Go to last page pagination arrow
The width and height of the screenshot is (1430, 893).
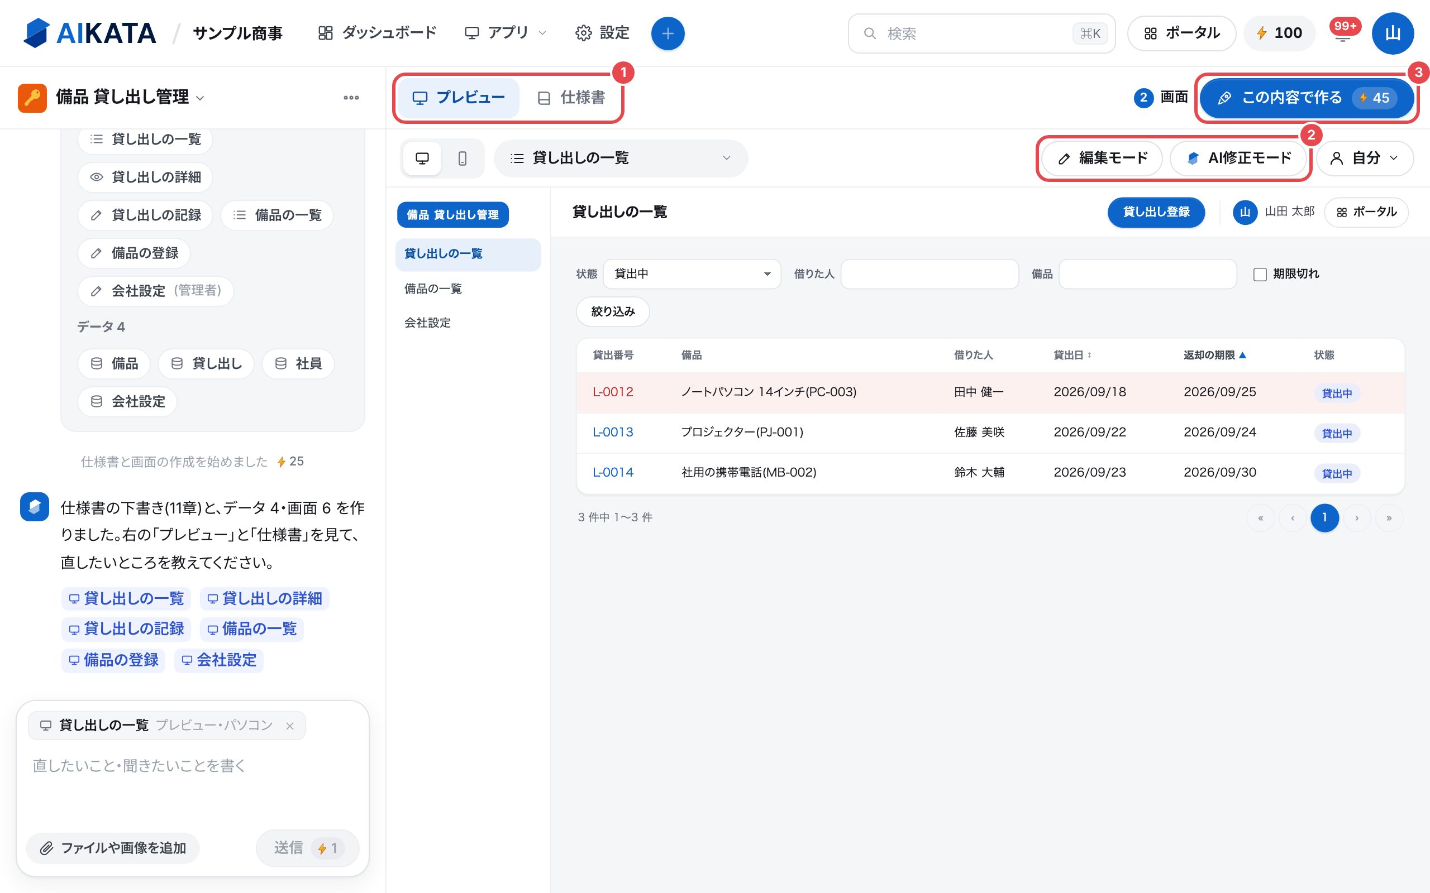(x=1389, y=518)
